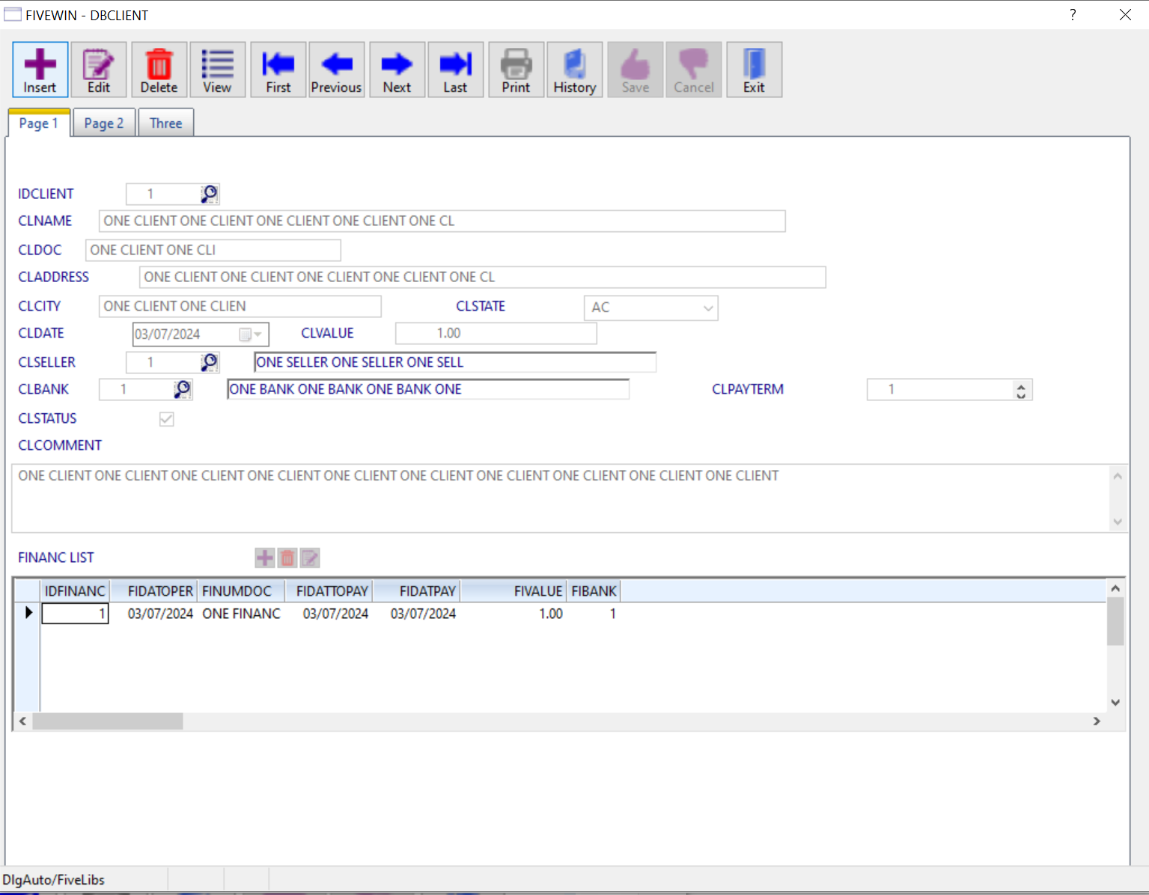Jump to the First record
This screenshot has height=895, width=1149.
[x=278, y=70]
